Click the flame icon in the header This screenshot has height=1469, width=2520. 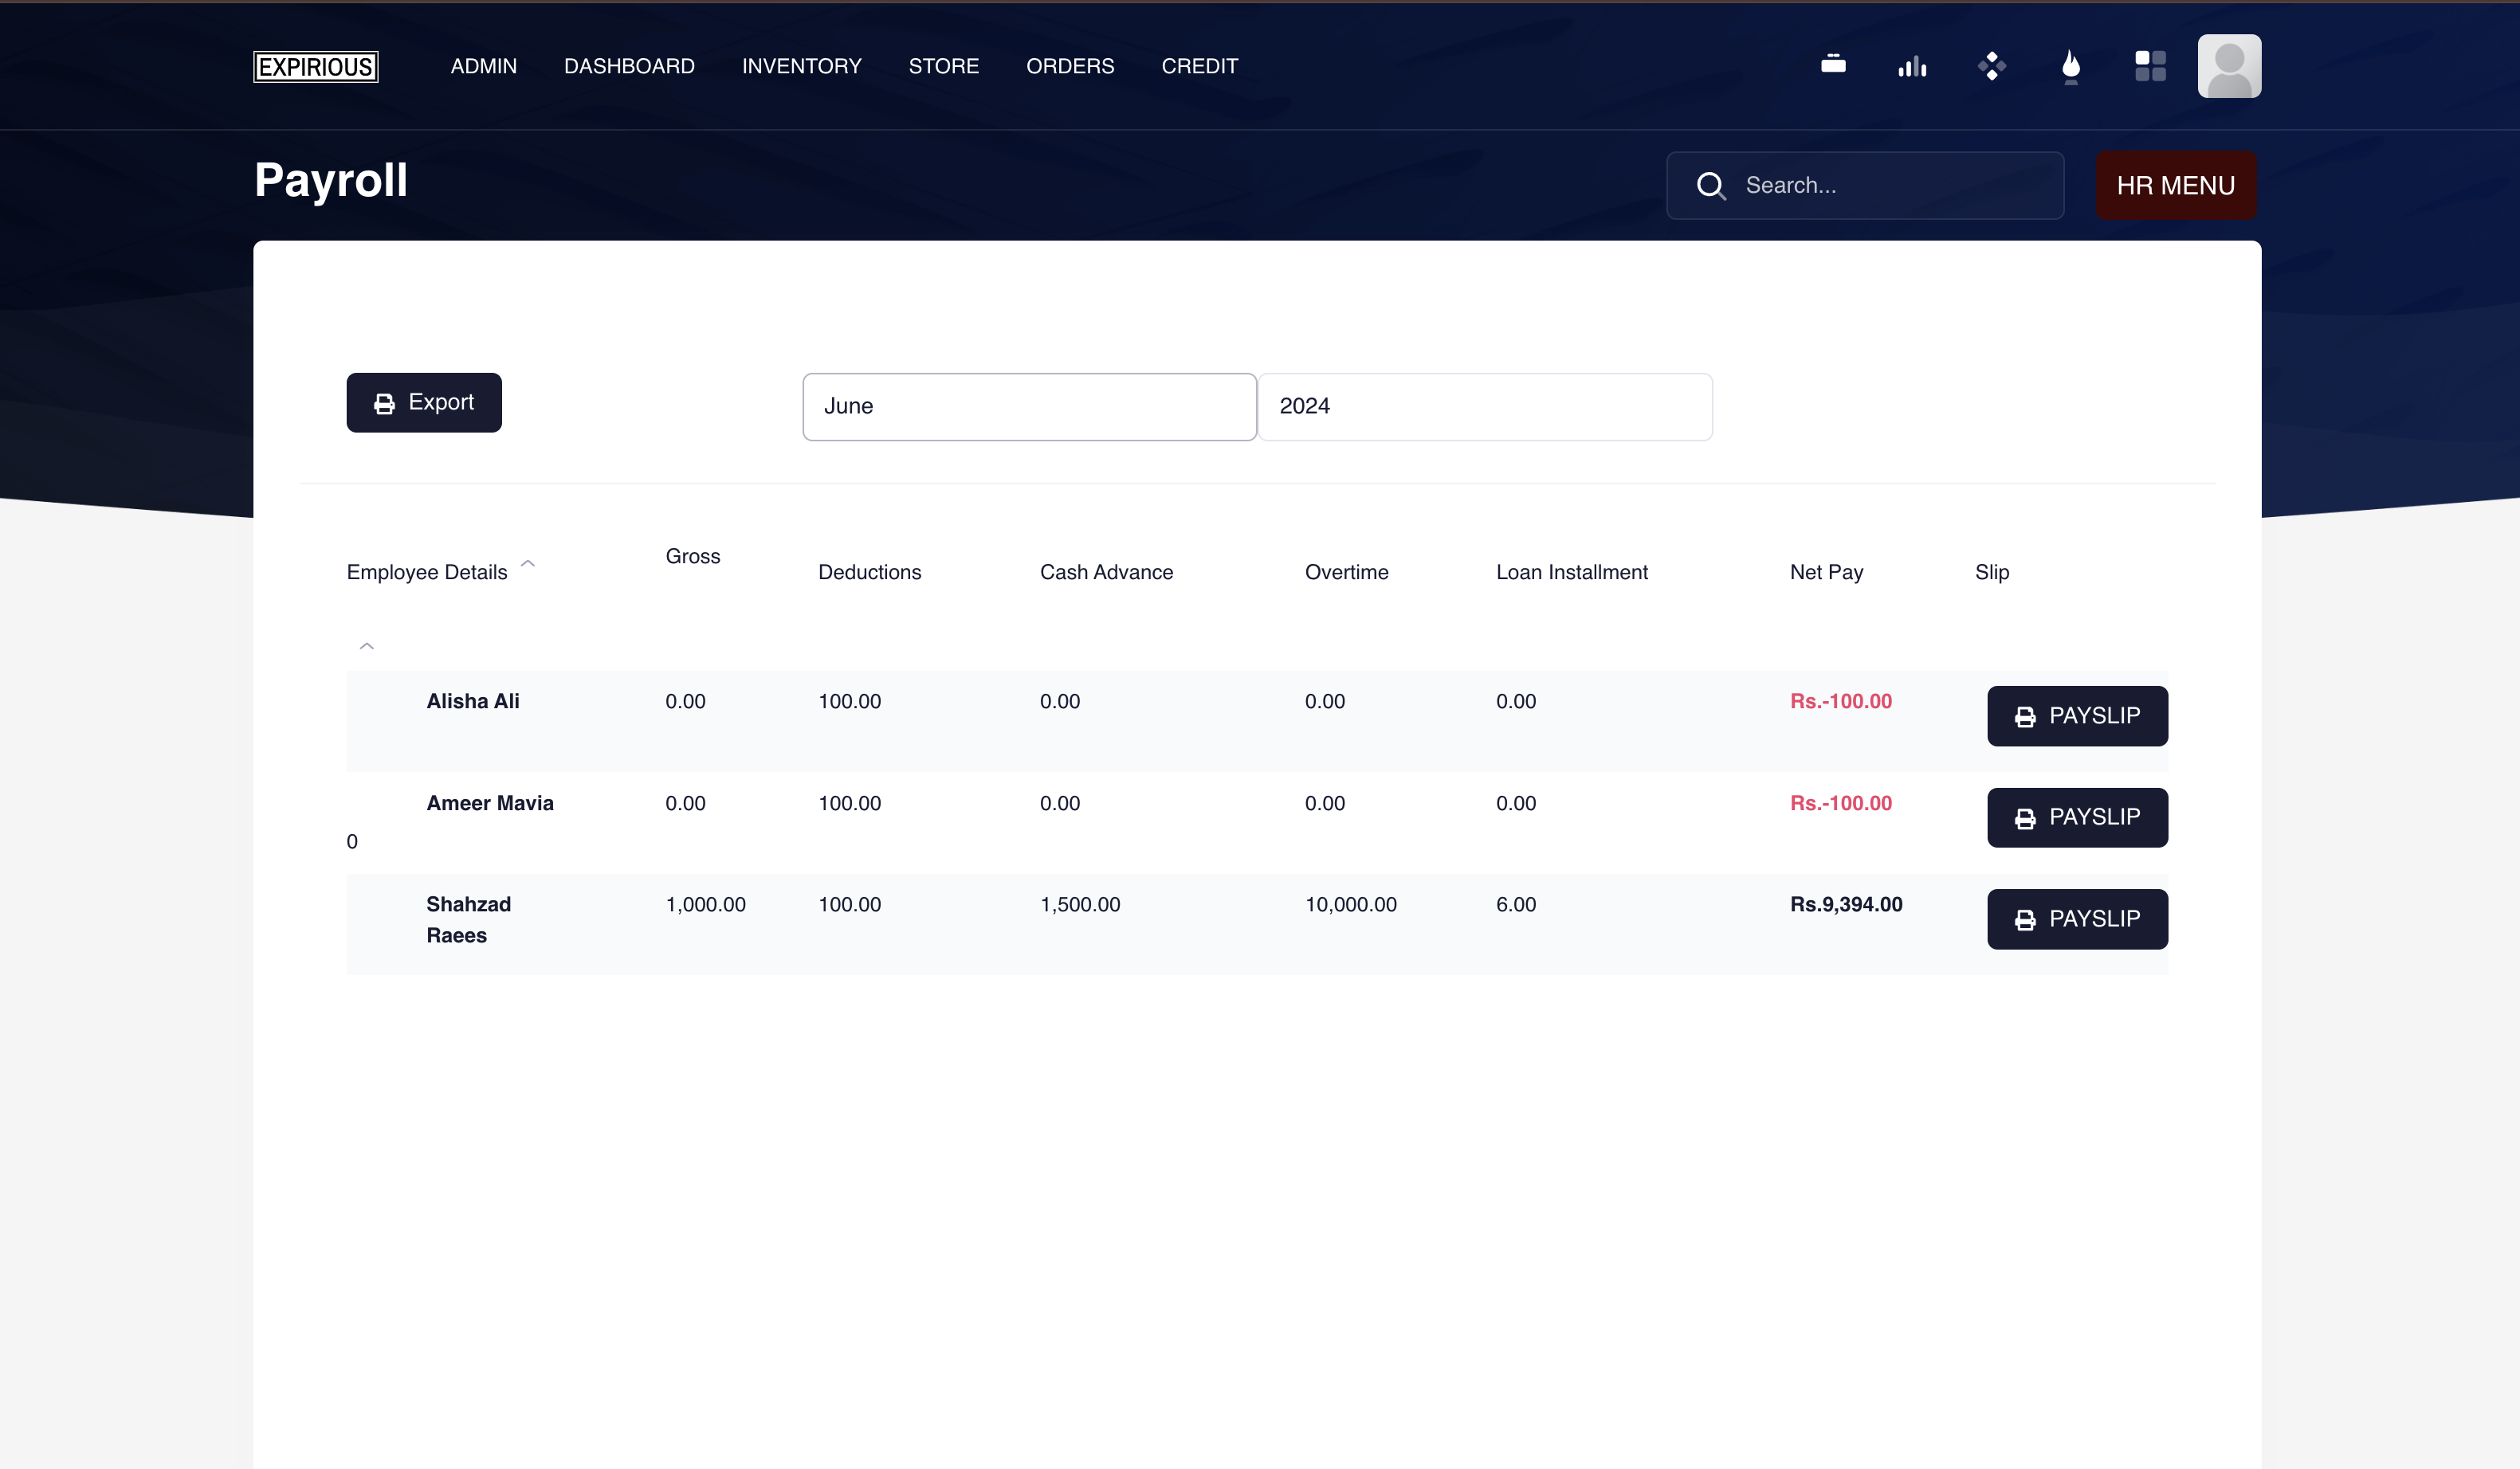tap(2071, 66)
